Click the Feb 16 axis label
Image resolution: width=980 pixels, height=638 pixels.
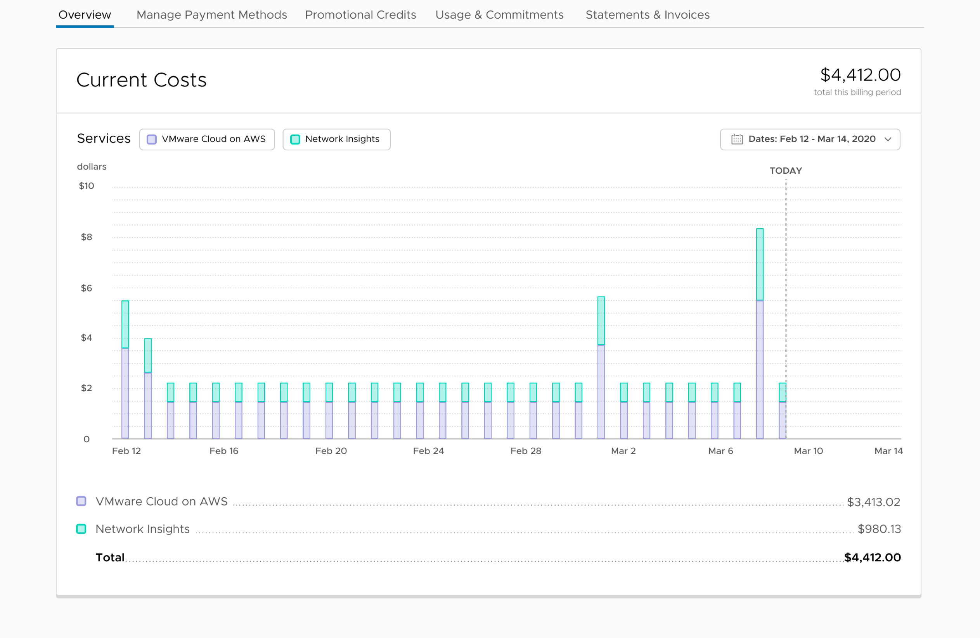tap(223, 451)
